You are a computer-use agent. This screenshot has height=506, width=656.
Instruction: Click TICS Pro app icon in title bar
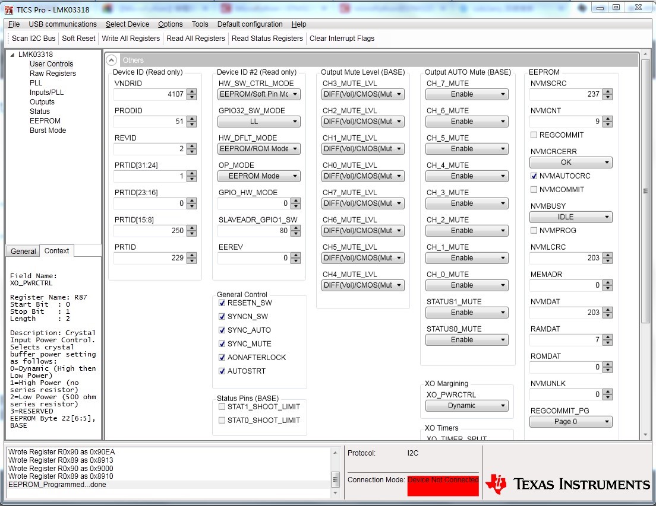[9, 9]
